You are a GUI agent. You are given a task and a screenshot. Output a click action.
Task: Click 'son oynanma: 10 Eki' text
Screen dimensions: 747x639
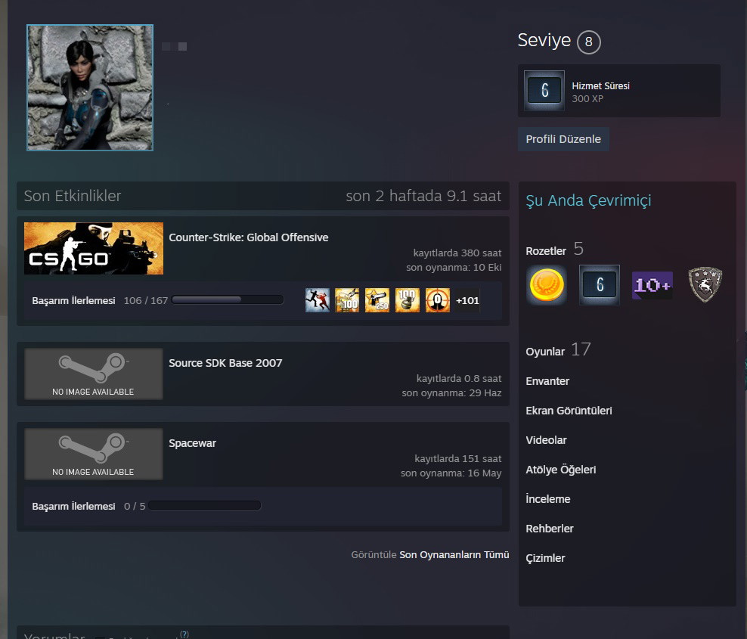click(x=454, y=268)
